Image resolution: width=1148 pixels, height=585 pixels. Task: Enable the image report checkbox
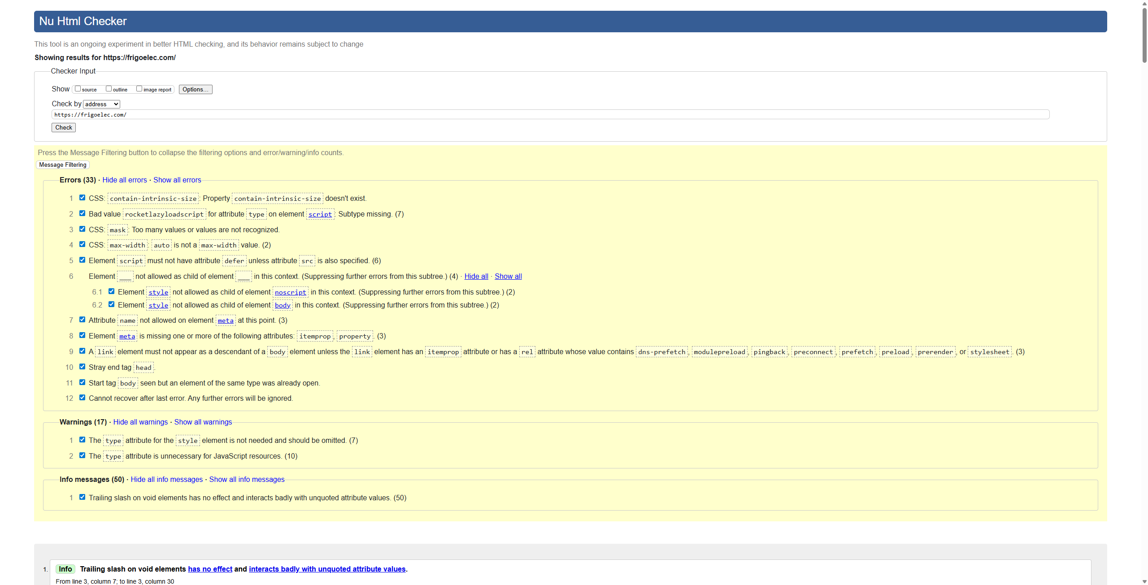point(139,88)
